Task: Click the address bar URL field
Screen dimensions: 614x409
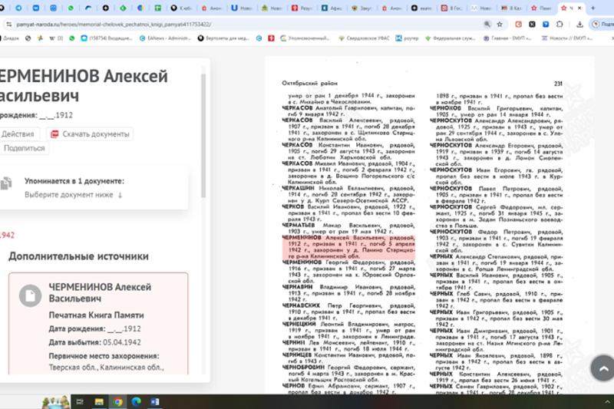Action: pyautogui.click(x=230, y=24)
